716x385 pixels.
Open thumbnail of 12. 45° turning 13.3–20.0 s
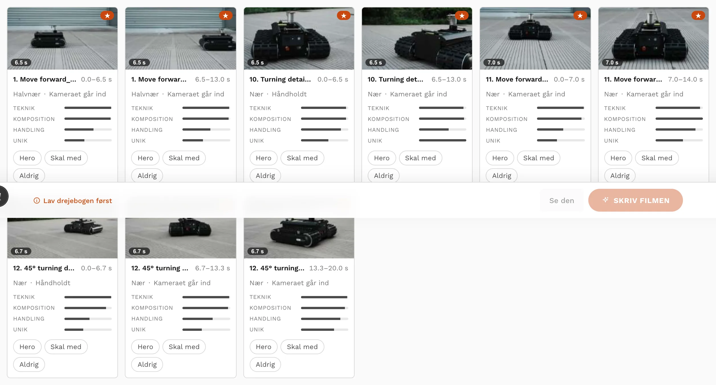pyautogui.click(x=299, y=238)
